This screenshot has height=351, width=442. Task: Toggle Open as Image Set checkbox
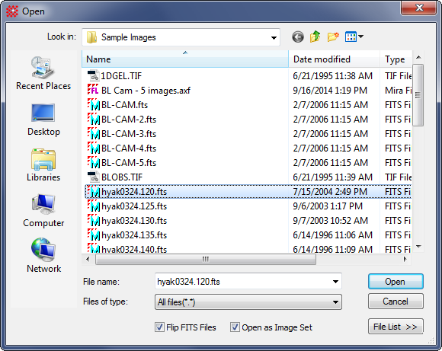(235, 327)
